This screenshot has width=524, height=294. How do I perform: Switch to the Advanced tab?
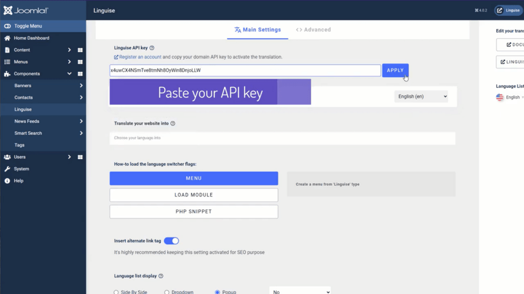click(313, 29)
